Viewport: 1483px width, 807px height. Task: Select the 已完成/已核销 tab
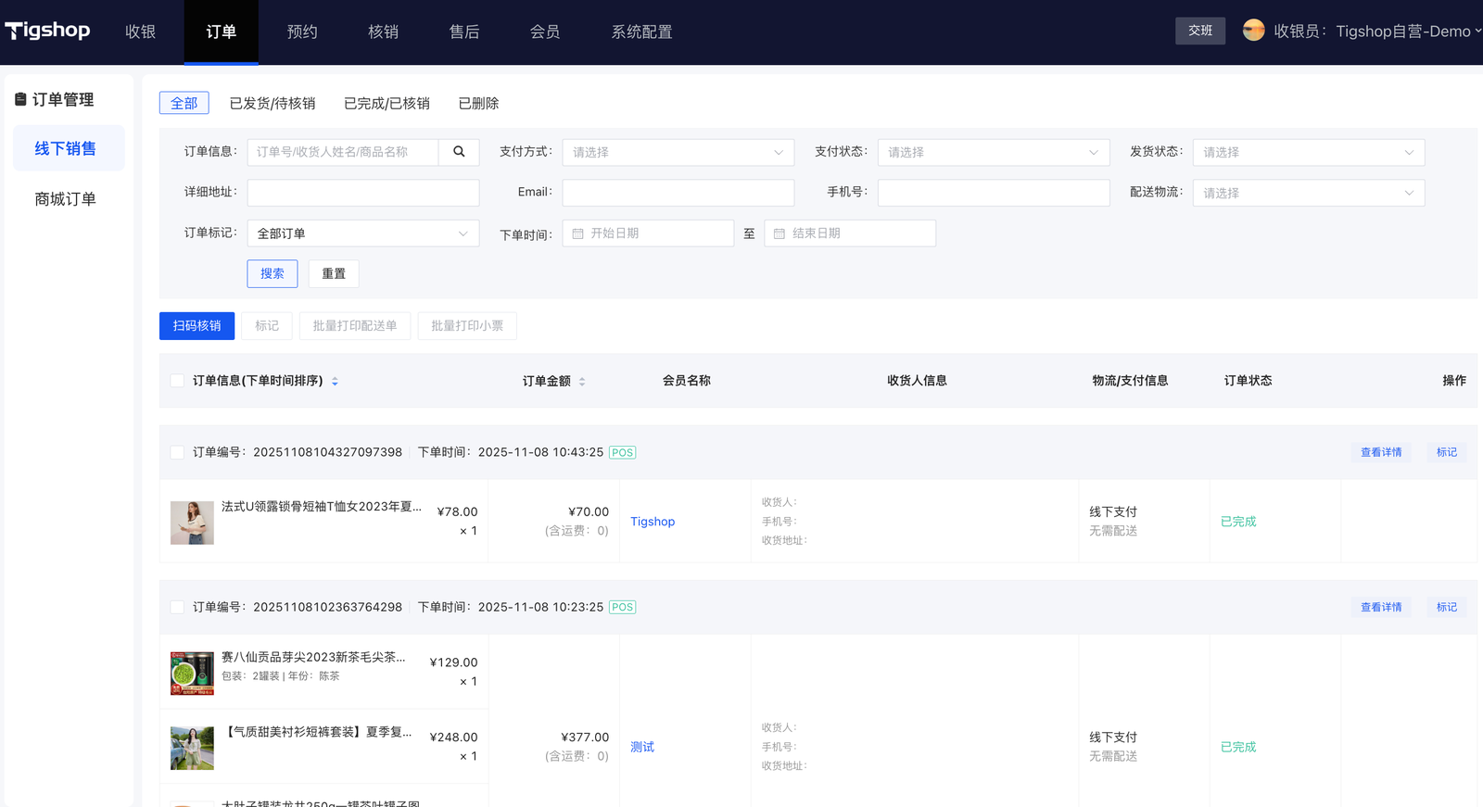tap(387, 103)
